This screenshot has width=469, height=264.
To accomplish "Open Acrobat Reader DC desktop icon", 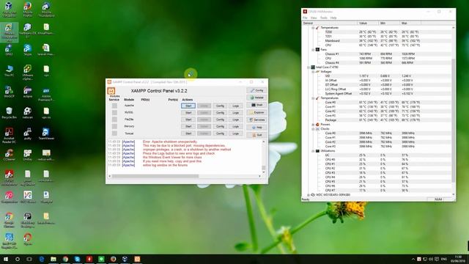I will click(10, 135).
